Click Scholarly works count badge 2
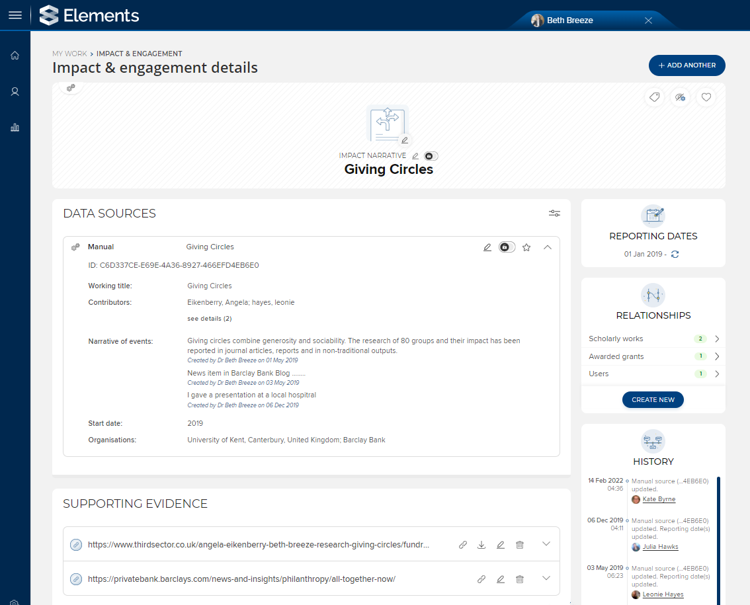Screen dimensions: 750x605 pyautogui.click(x=700, y=339)
